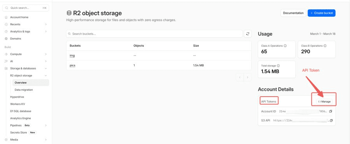Click the Manage API Tokens button
350x144 pixels.
tap(324, 101)
